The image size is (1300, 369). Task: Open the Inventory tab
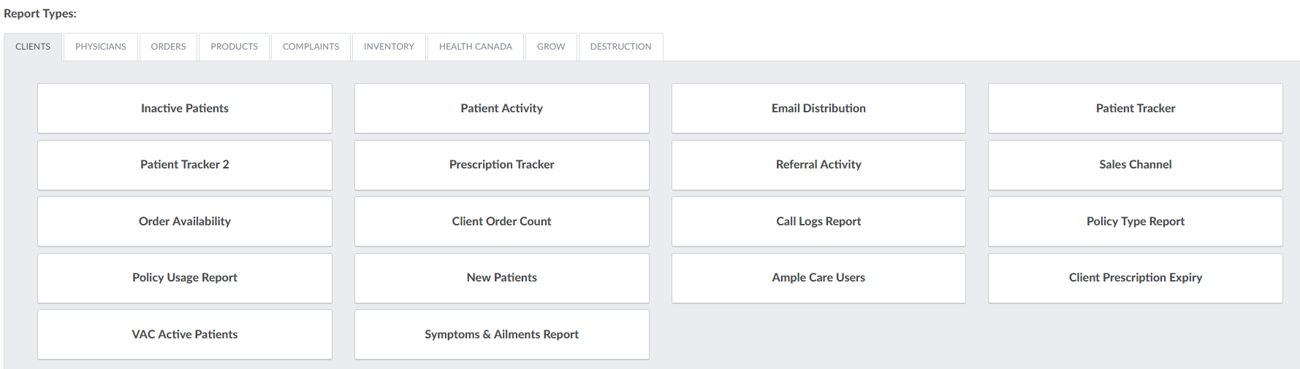click(389, 47)
